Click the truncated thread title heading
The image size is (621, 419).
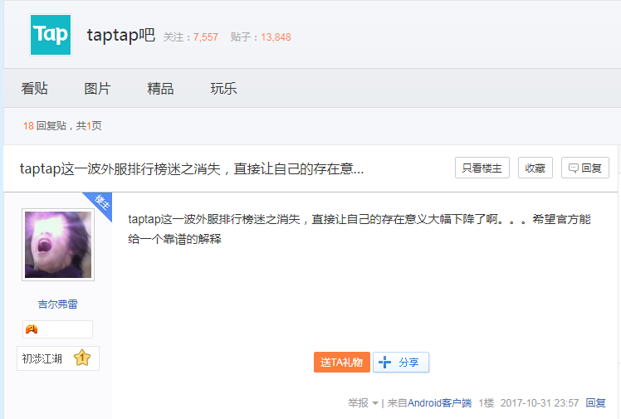coord(192,169)
